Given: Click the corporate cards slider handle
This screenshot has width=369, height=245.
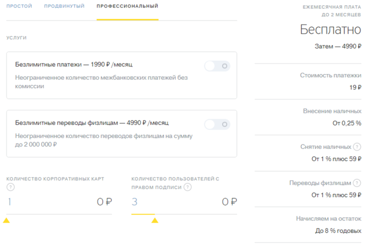Looking at the screenshot, I should tap(6, 221).
